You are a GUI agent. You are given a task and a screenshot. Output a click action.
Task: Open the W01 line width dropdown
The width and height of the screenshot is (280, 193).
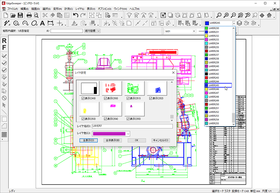pyautogui.click(x=194, y=31)
